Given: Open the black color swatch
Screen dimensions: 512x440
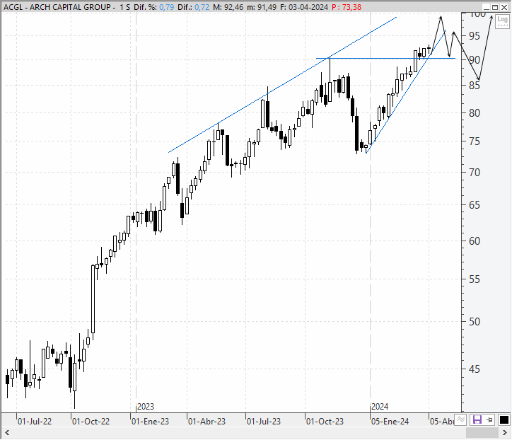Looking at the screenshot, I should click(504, 419).
